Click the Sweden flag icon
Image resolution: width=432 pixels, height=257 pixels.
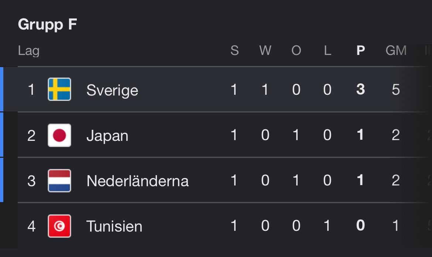tap(59, 89)
